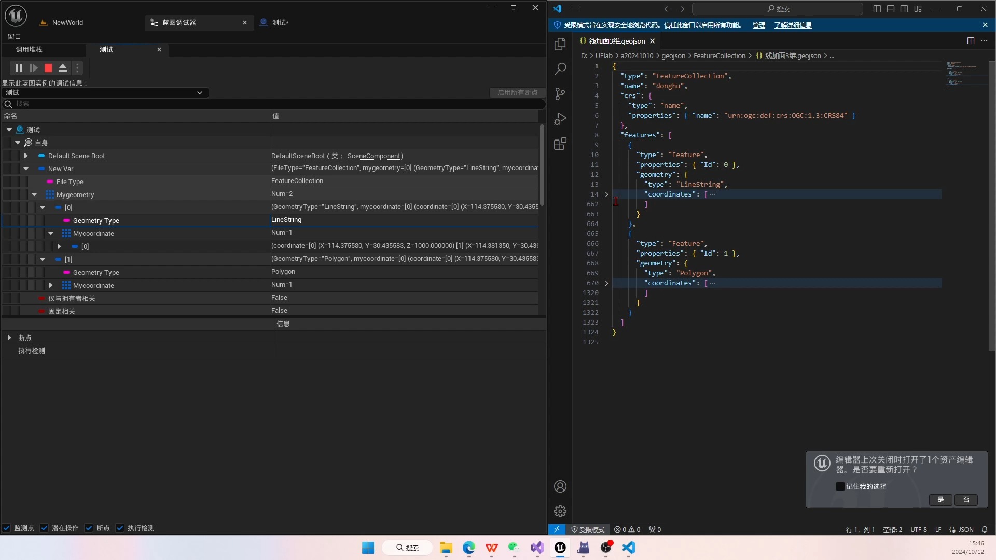996x560 pixels.
Task: Split the editor to the right
Action: click(971, 41)
